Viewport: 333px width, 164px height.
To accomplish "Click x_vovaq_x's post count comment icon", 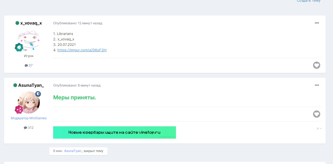I will (x=26, y=65).
